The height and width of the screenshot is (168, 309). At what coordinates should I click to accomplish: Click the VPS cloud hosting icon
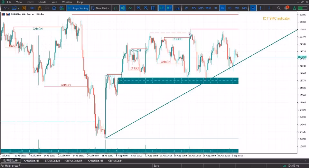pyautogui.click(x=54, y=8)
